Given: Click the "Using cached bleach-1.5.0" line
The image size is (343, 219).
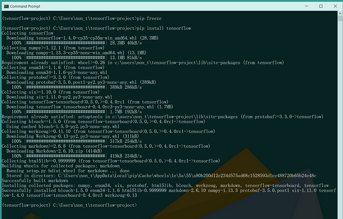Looking at the screenshot, I should 63,126.
